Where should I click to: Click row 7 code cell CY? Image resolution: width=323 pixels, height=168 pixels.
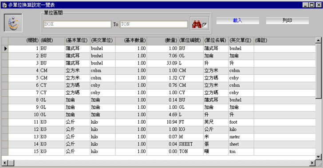coord(52,93)
